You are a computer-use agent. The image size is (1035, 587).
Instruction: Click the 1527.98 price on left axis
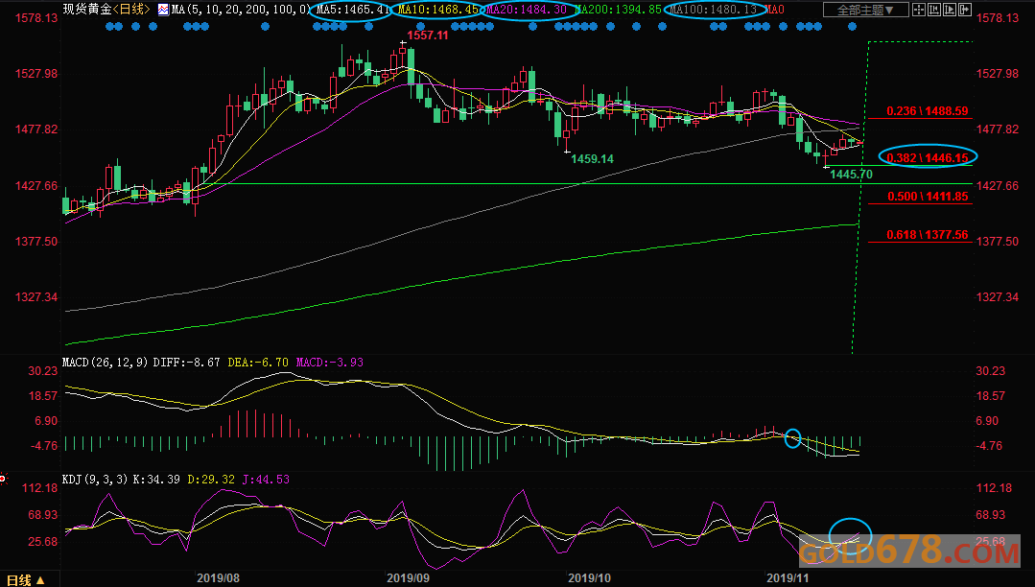point(36,73)
